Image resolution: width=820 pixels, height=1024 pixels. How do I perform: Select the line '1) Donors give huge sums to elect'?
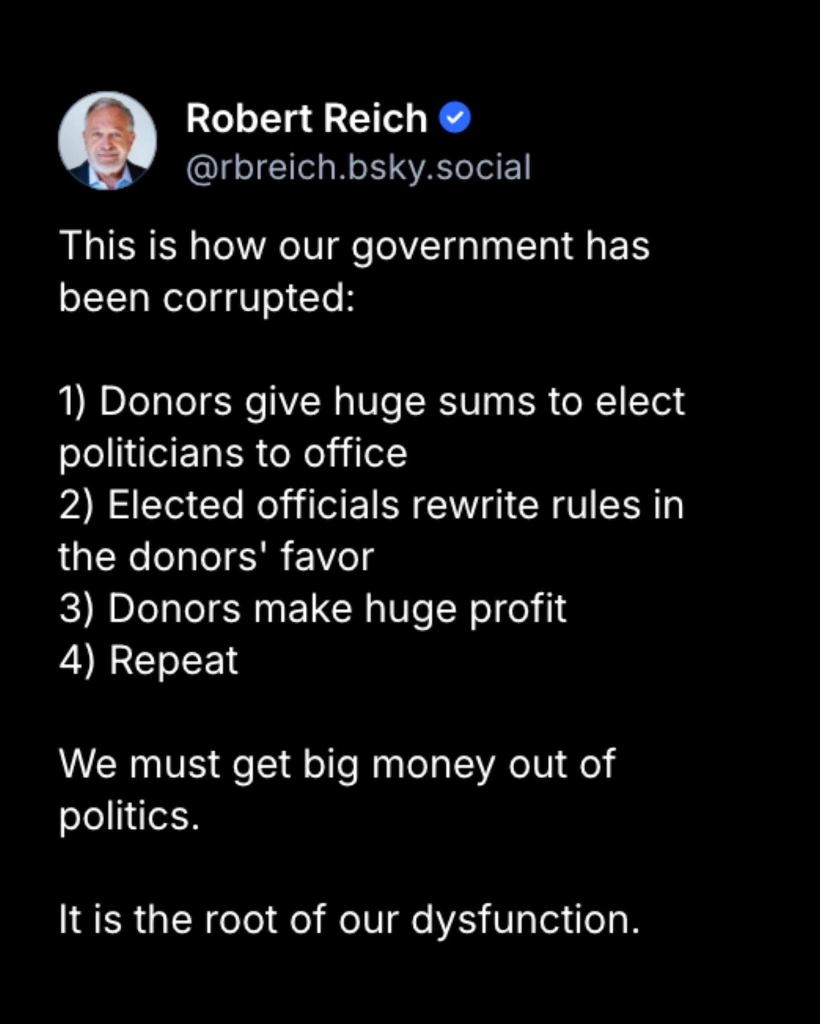[x=372, y=402]
